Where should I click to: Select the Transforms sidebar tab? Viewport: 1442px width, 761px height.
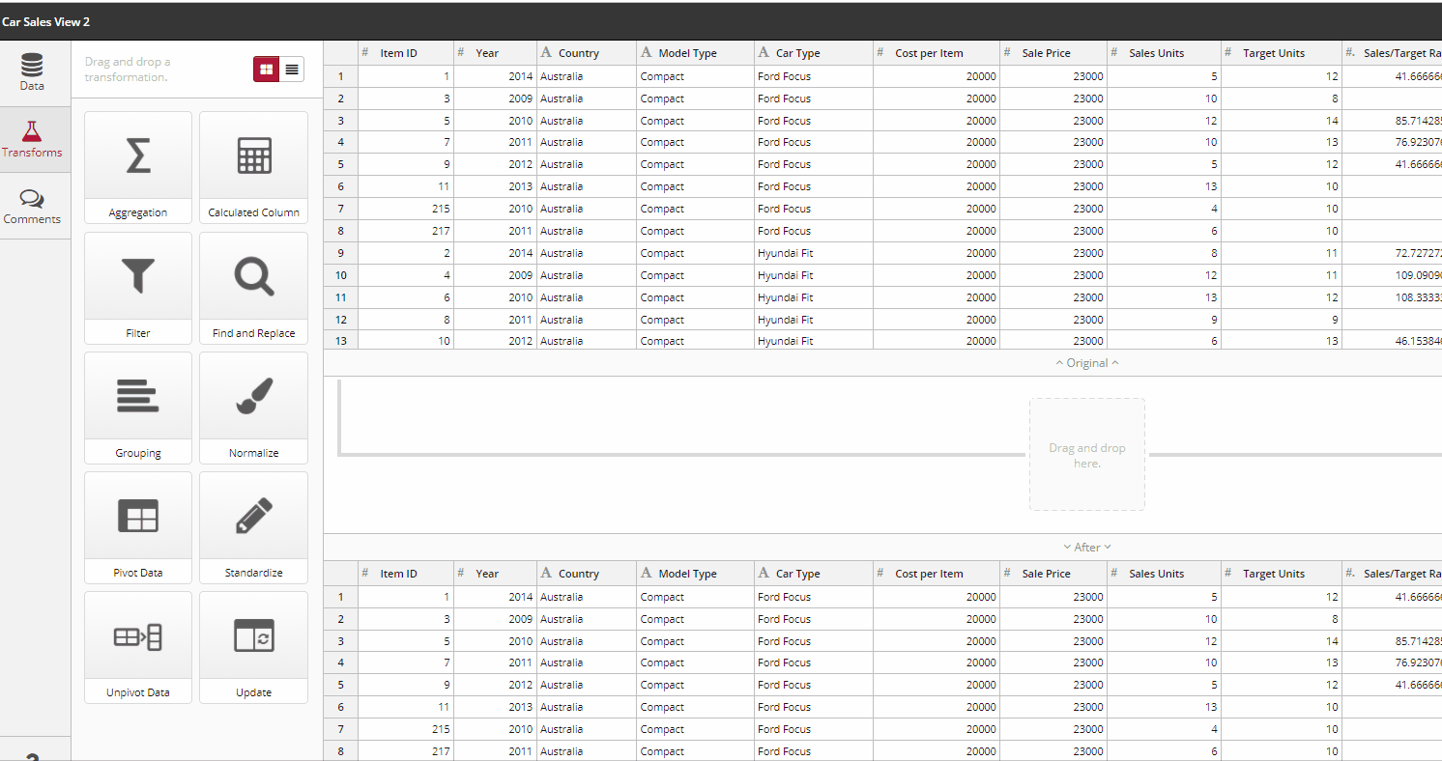(x=33, y=140)
